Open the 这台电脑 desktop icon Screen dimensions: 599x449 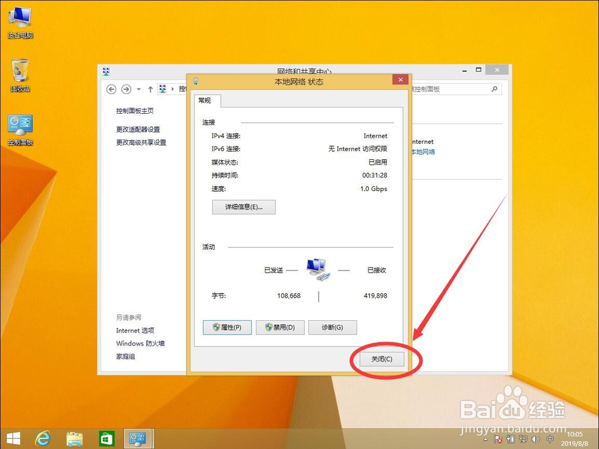tap(20, 23)
